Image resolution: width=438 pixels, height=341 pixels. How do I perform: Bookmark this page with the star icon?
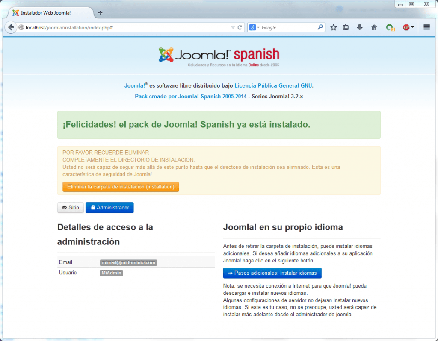point(333,27)
